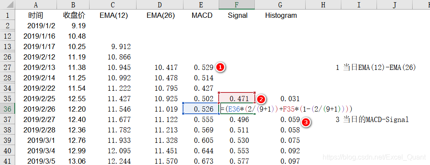Screen dimensions: 430x165
Task: Click the Histogram header cell
Action: click(x=280, y=15)
